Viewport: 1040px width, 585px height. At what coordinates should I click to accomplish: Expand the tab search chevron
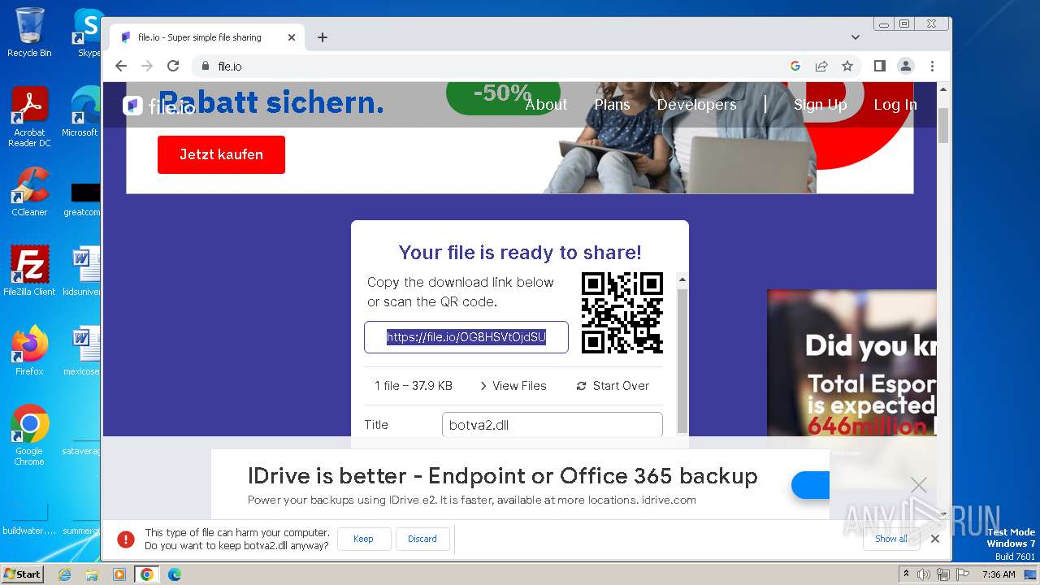point(856,37)
